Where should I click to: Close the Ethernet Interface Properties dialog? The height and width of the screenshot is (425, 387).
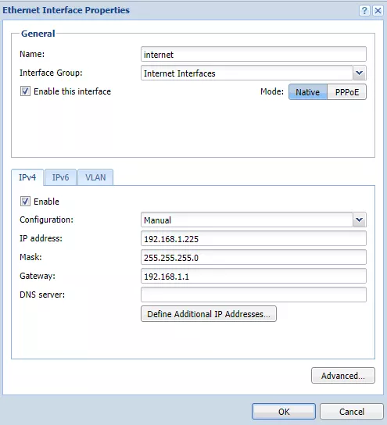click(378, 11)
